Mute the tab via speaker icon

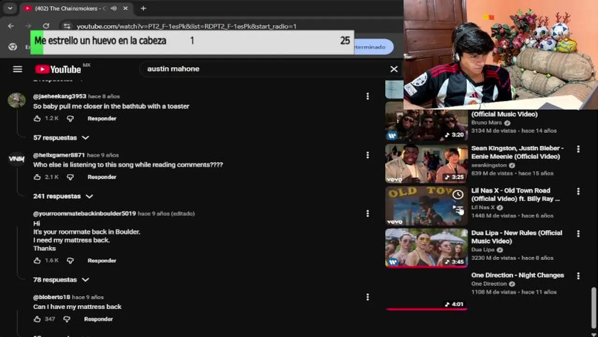(x=113, y=8)
